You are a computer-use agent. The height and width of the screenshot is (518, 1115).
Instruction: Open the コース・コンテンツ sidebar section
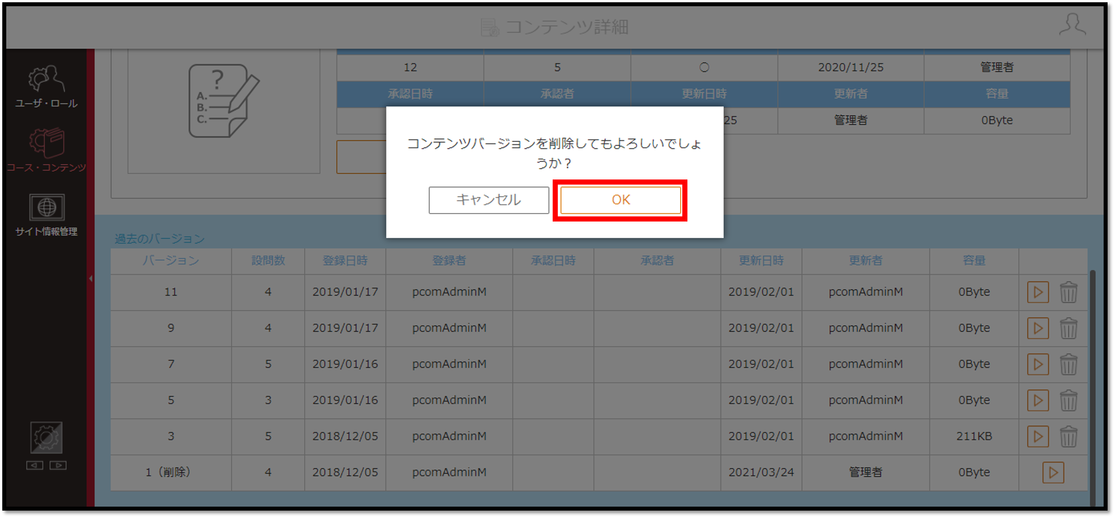tap(46, 151)
